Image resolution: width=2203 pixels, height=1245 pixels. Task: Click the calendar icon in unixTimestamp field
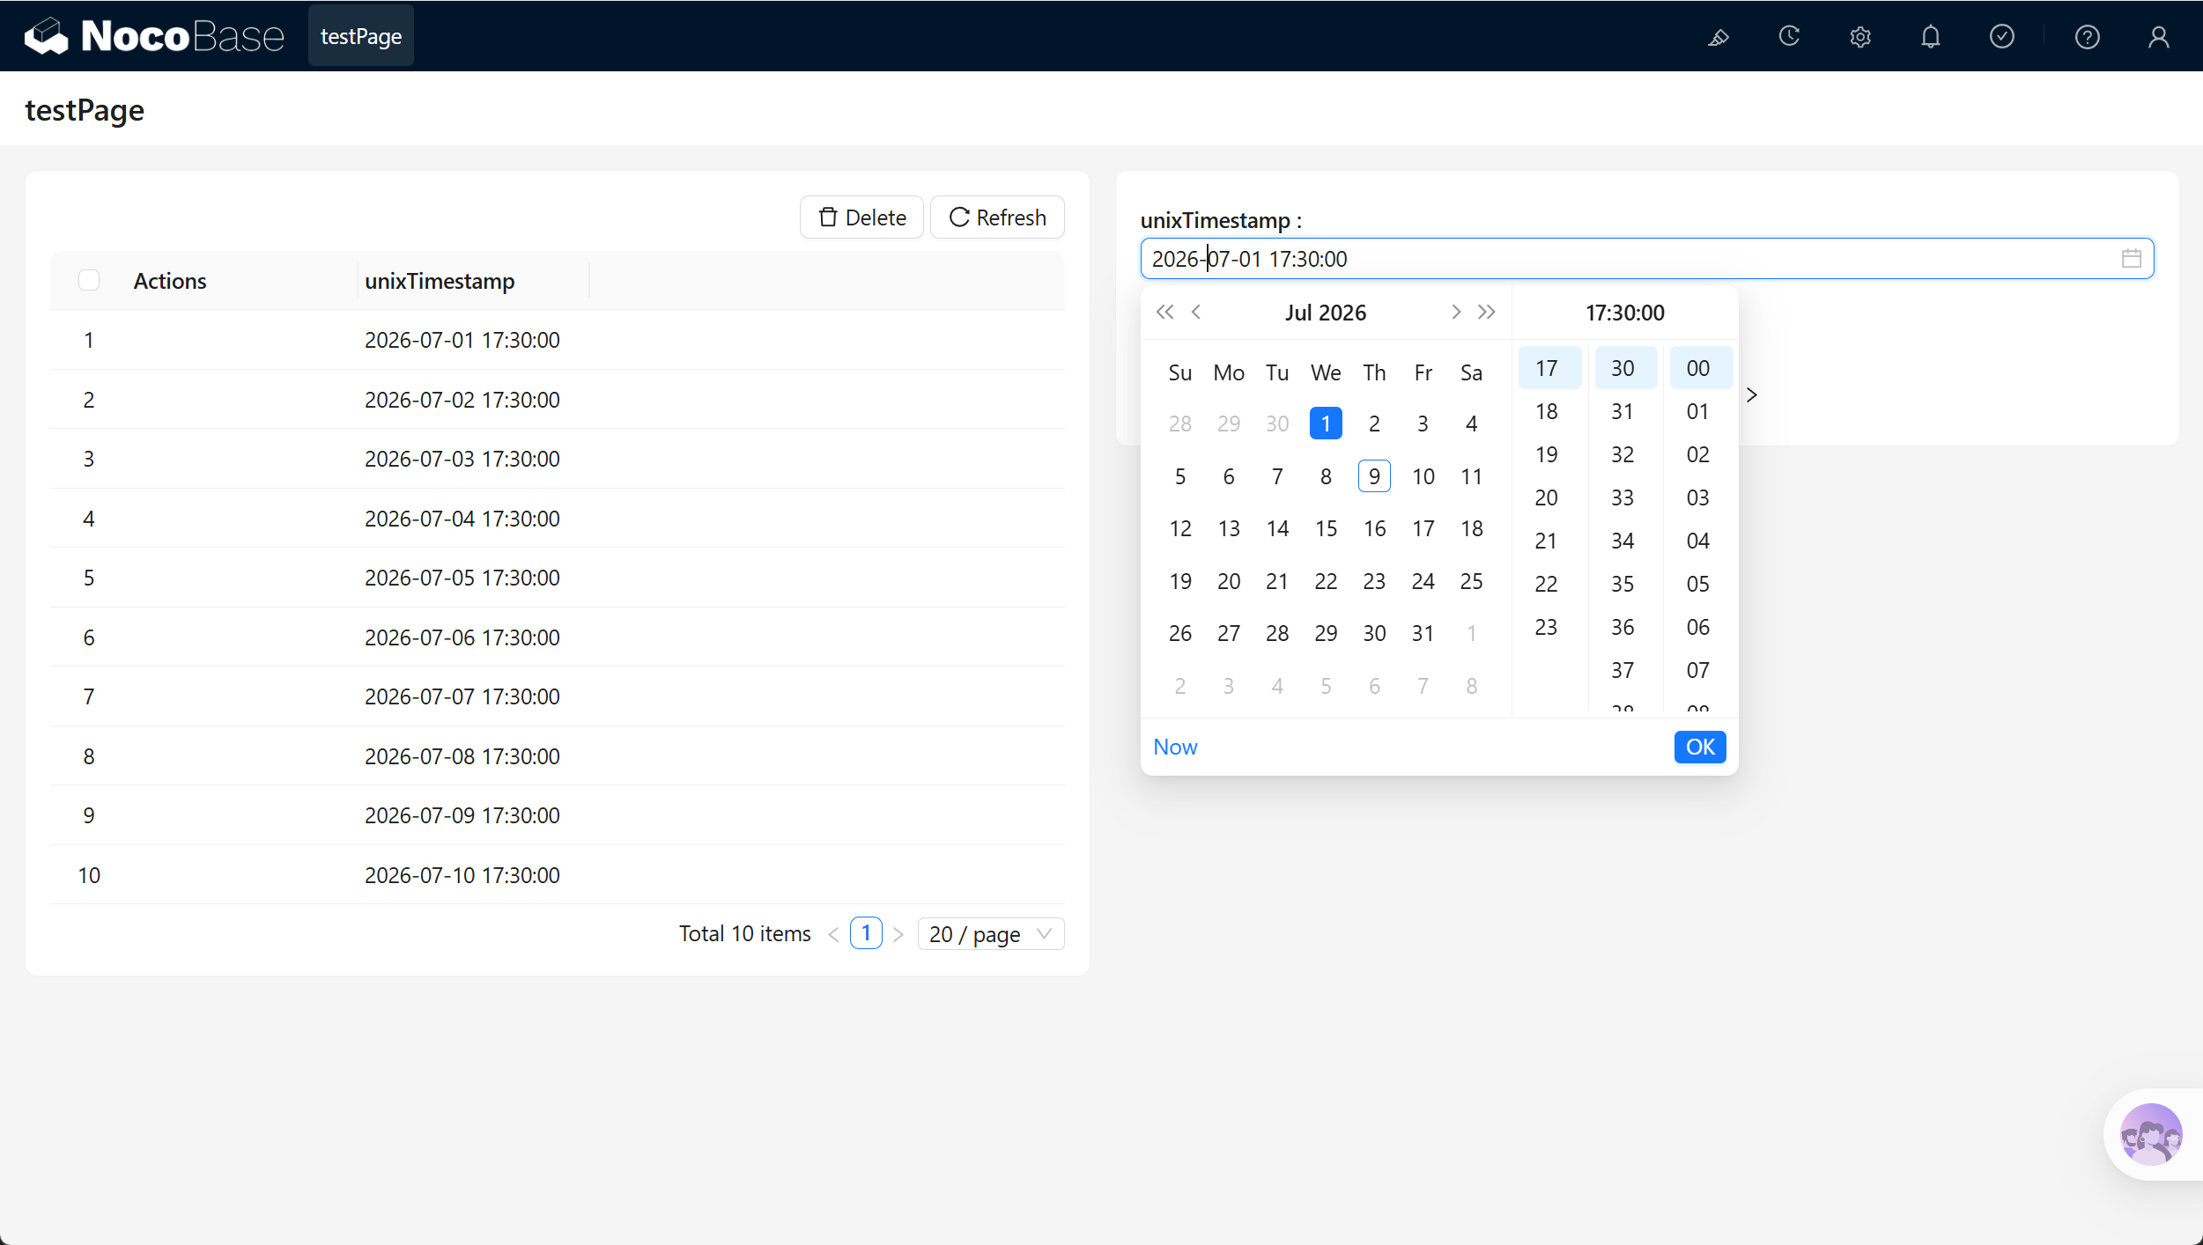click(2131, 258)
